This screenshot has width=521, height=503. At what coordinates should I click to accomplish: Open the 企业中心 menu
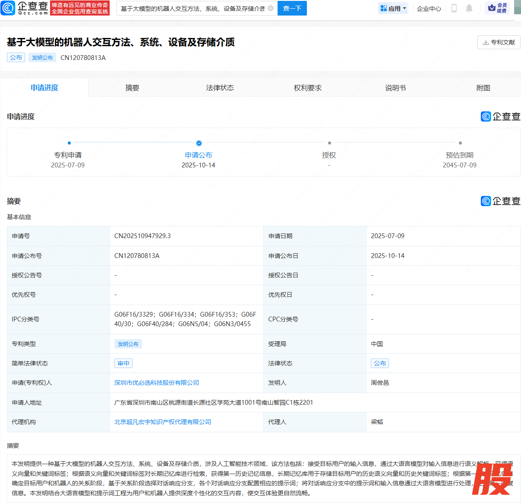[429, 8]
